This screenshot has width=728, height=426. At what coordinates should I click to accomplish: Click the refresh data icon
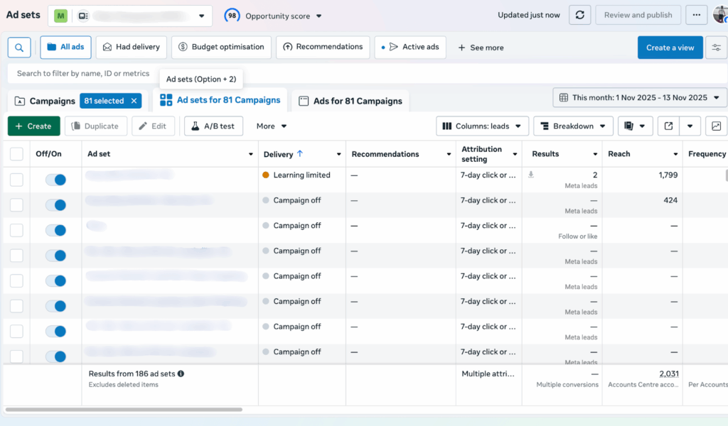coord(580,15)
